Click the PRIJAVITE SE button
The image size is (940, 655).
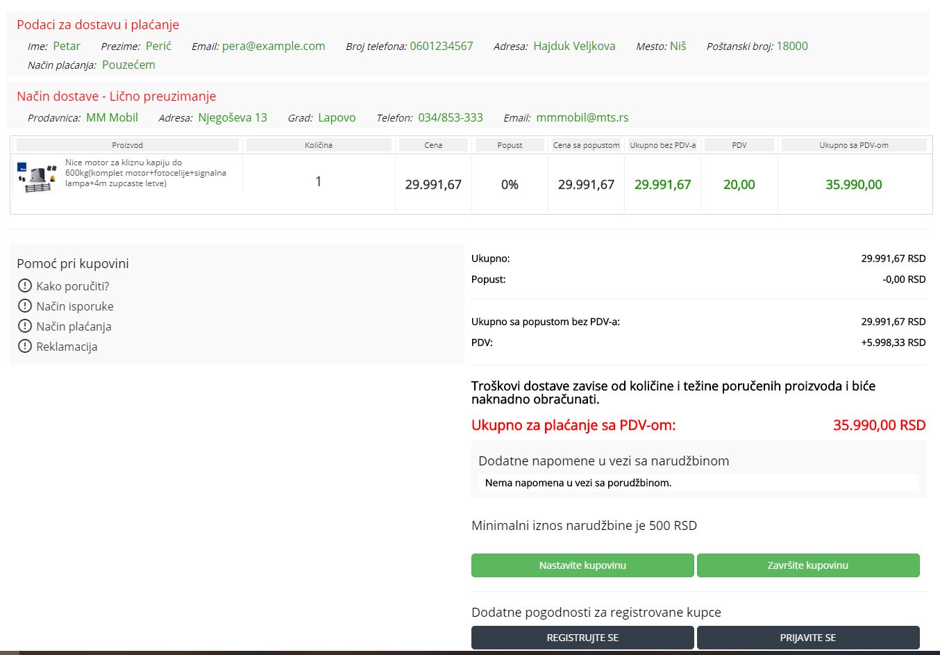[x=808, y=638]
